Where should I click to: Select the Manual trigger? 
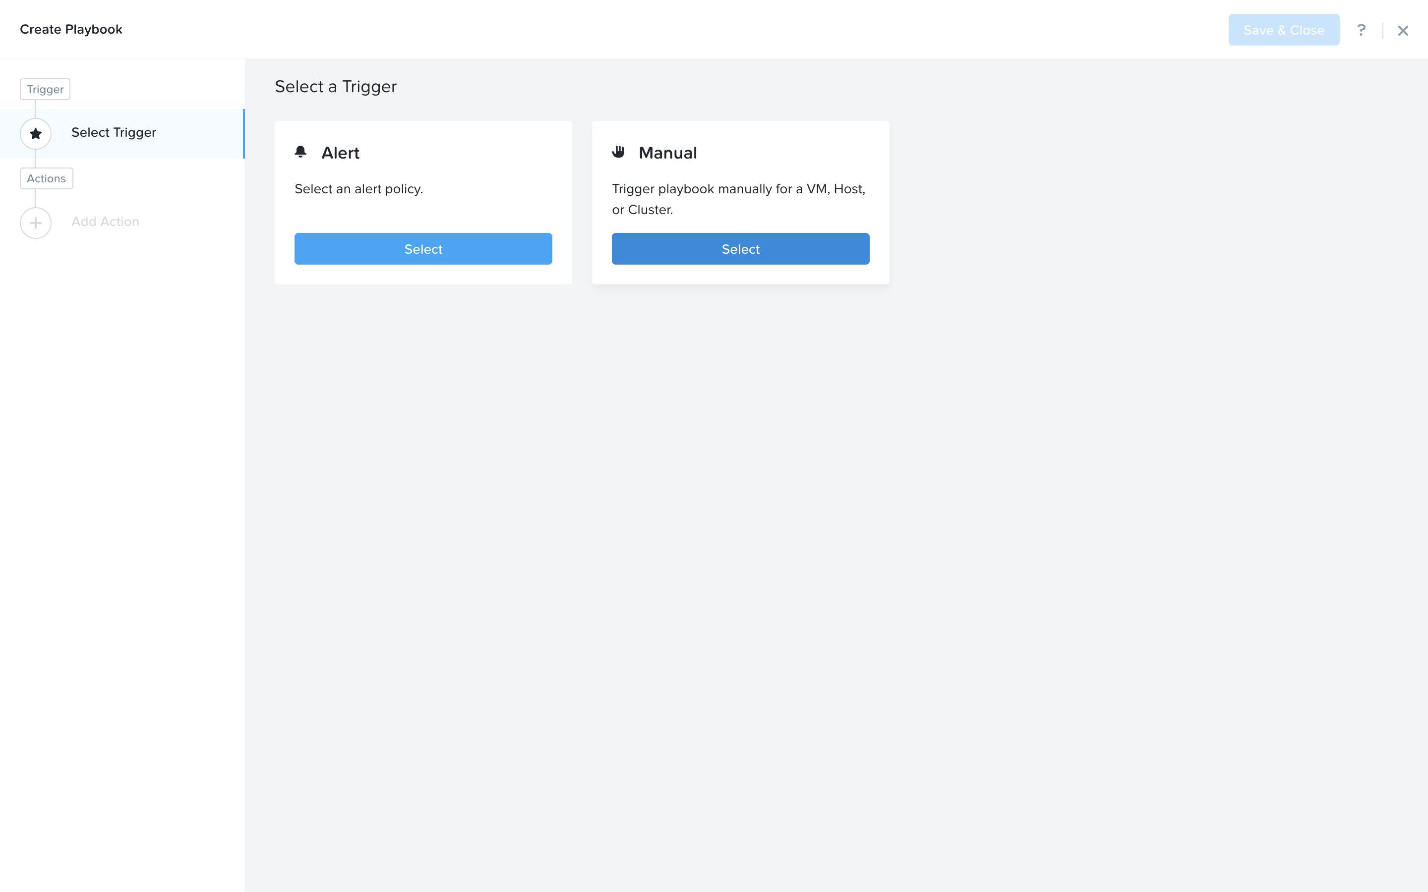pos(741,249)
